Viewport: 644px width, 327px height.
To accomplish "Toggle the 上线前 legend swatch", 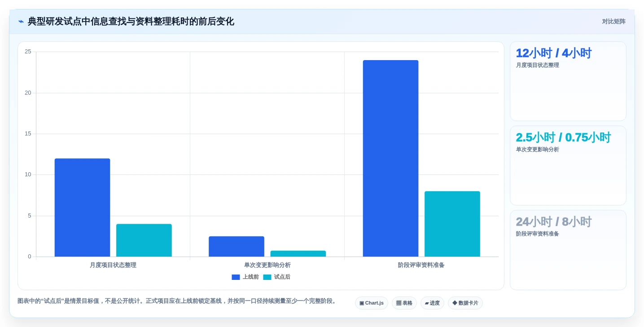I will (236, 277).
